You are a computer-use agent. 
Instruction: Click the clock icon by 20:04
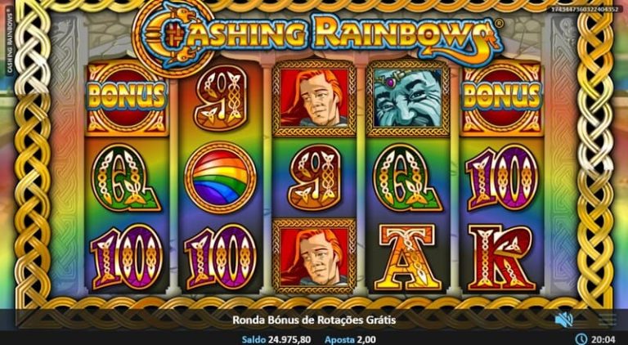(581, 339)
